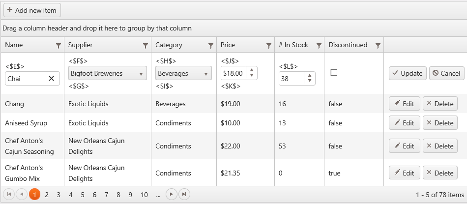467x204 pixels.
Task: Select the $21.35 price cell
Action: (x=246, y=173)
